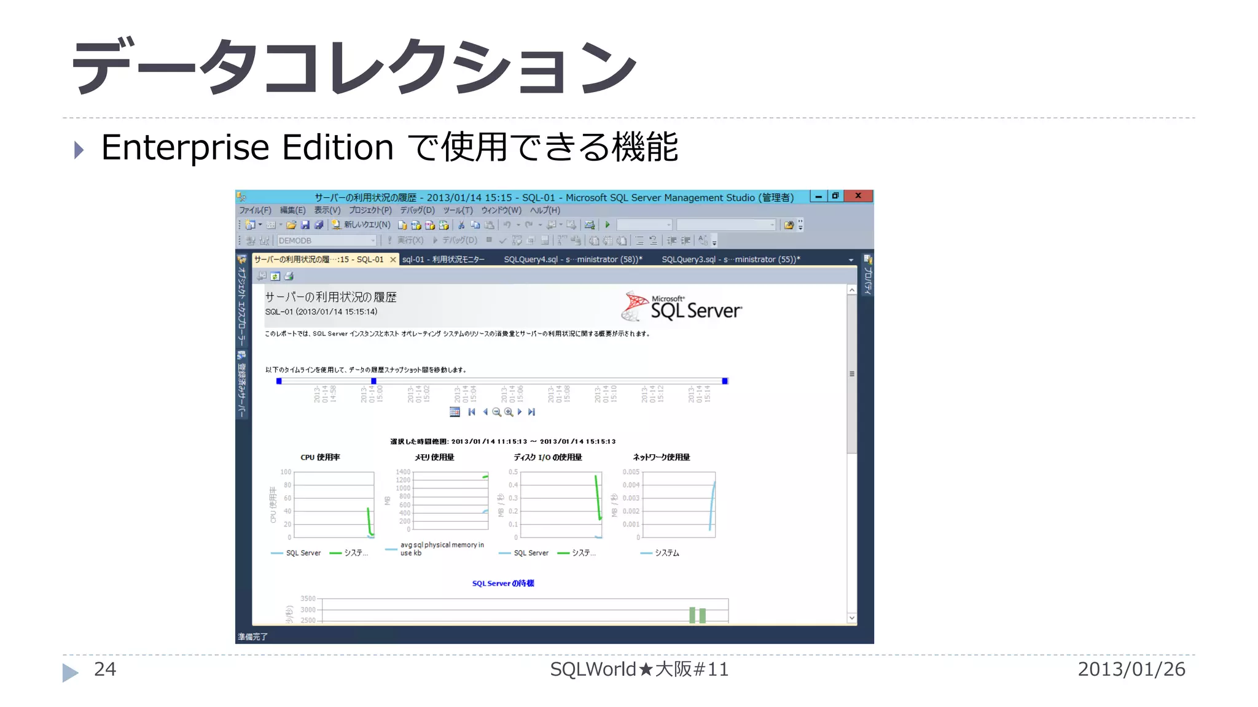Open the New Project dropdown arrow
This screenshot has height=707, width=1258.
tap(260, 225)
